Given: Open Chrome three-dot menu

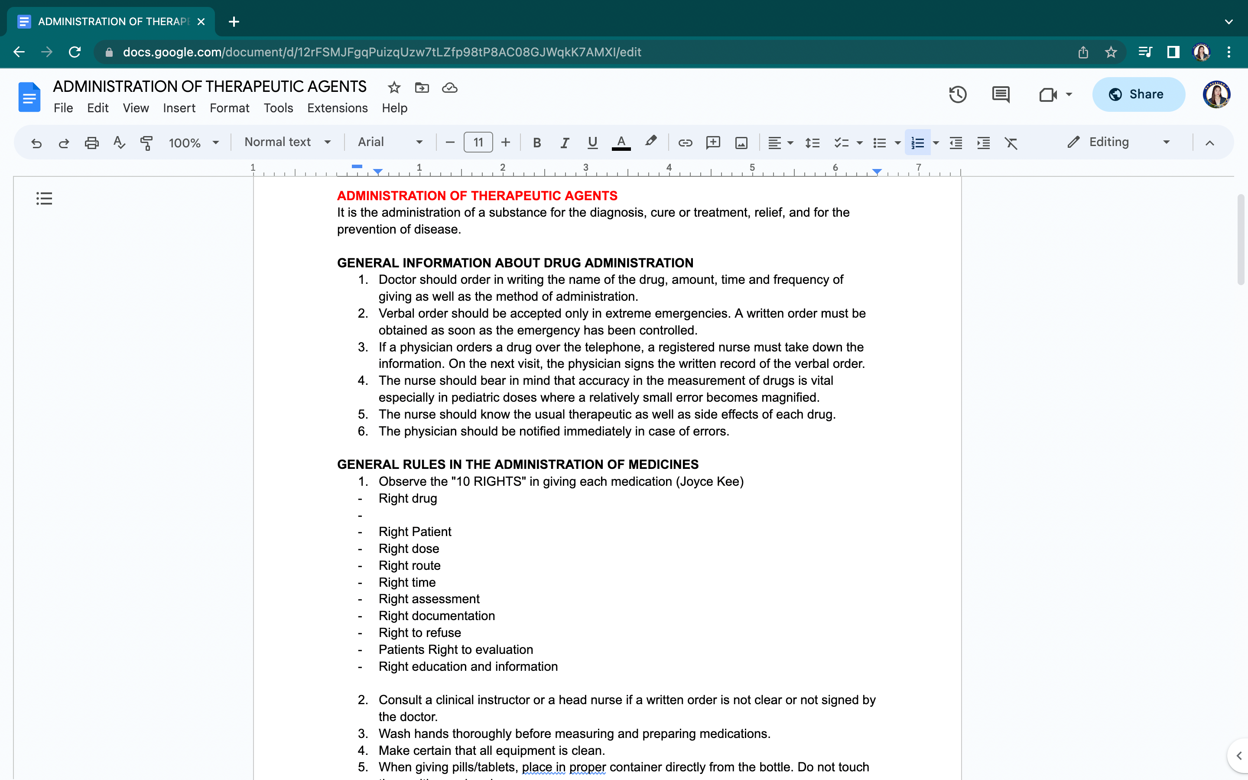Looking at the screenshot, I should pyautogui.click(x=1229, y=52).
